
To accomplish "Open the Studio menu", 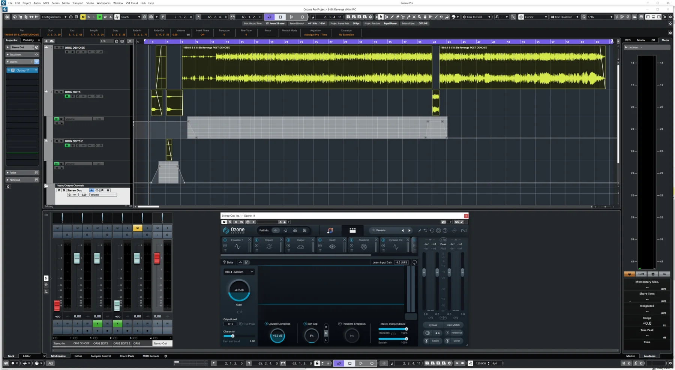I will [x=90, y=3].
